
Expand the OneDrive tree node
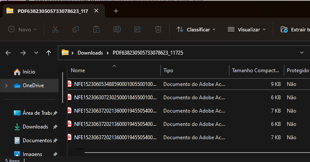6,86
